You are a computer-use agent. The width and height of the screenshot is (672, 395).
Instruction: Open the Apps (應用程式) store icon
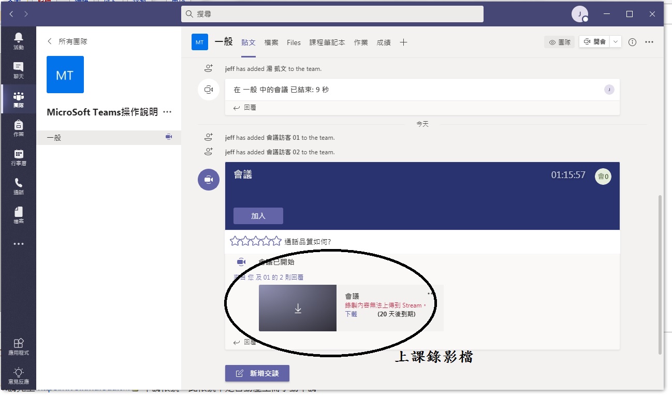click(18, 346)
